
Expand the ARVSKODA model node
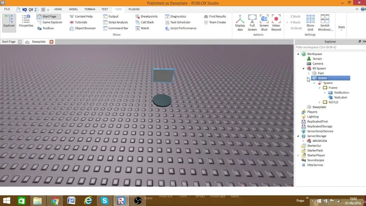click(x=303, y=141)
